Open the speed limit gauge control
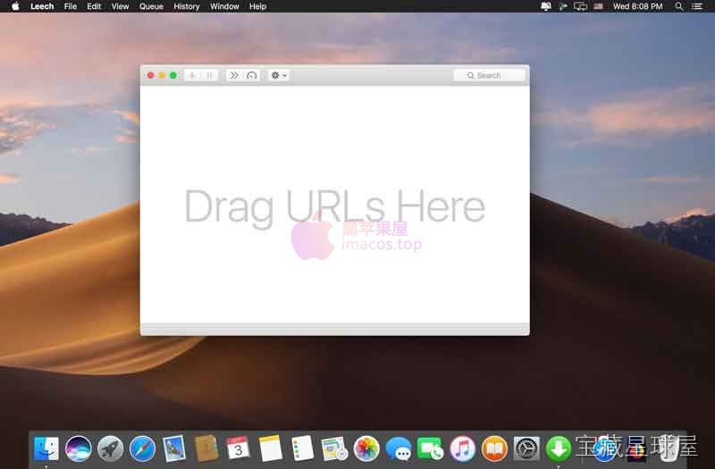Screen dimensions: 715x469 251,75
